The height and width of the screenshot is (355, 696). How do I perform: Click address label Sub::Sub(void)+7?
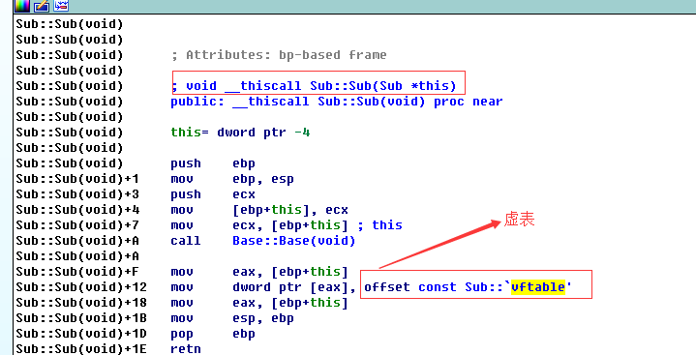[77, 225]
